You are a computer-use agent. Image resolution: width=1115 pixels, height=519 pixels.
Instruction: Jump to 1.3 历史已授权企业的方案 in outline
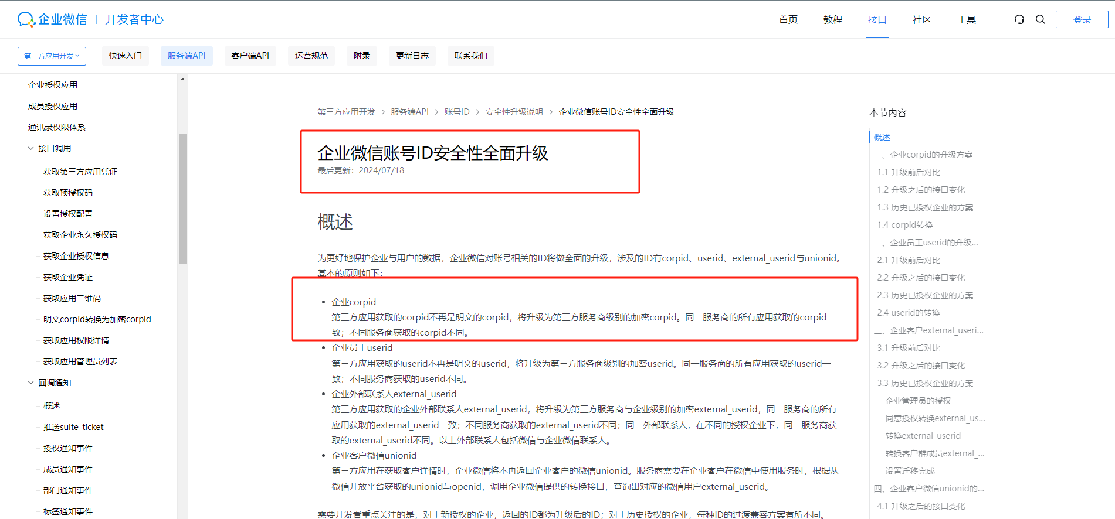coord(925,207)
